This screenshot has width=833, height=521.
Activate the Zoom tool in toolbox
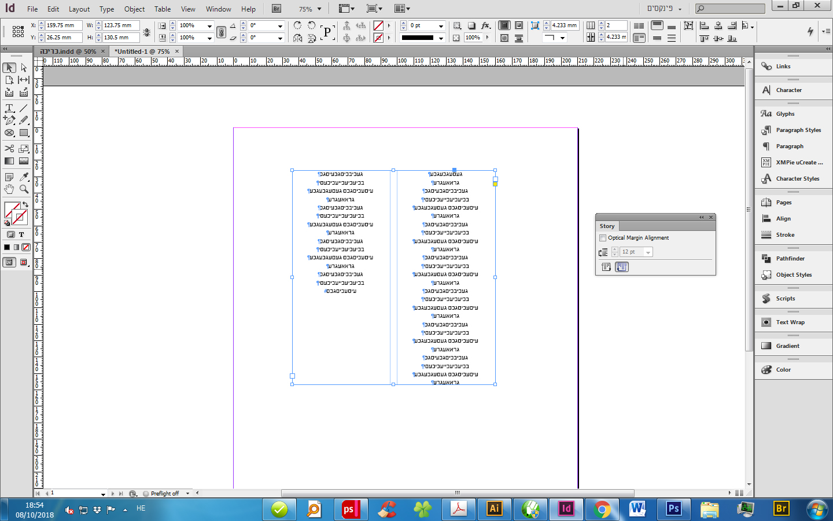(24, 189)
